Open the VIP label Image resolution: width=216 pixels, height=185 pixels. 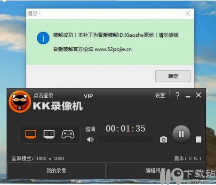[x=88, y=96]
